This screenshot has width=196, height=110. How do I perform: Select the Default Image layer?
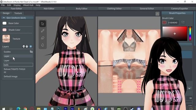(x=17, y=76)
